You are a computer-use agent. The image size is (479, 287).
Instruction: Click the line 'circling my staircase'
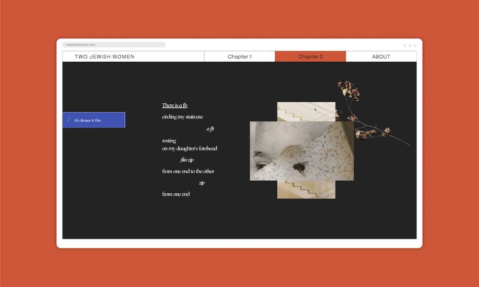[x=183, y=117]
